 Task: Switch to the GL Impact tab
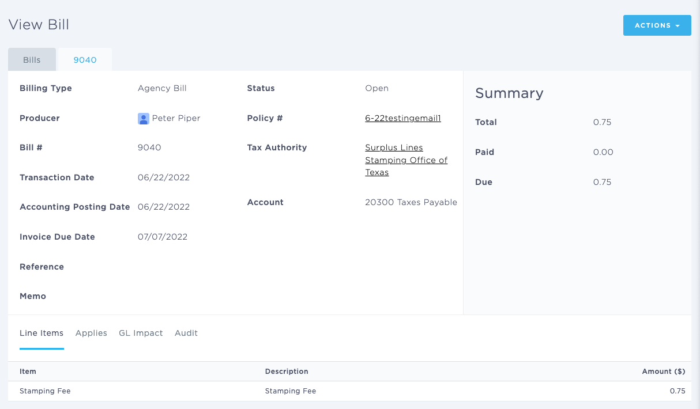pos(141,333)
